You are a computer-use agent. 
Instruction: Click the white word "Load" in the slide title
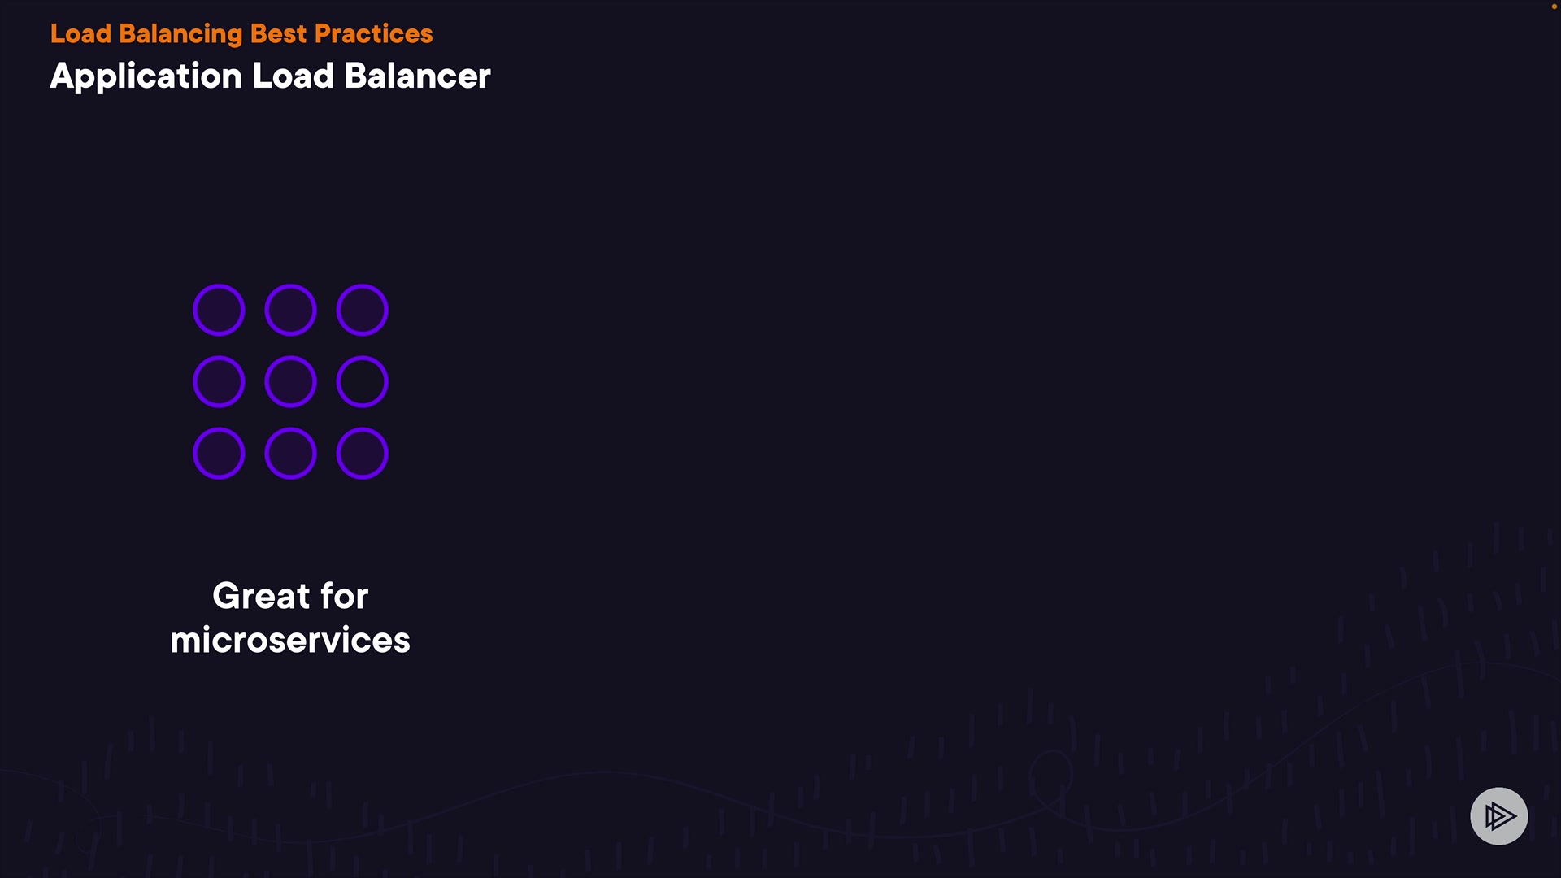tap(293, 76)
